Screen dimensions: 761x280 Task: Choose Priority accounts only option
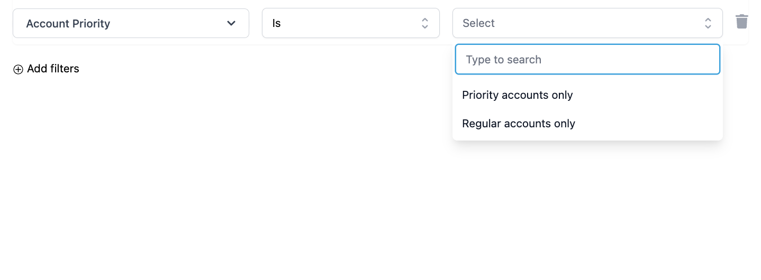click(587, 95)
